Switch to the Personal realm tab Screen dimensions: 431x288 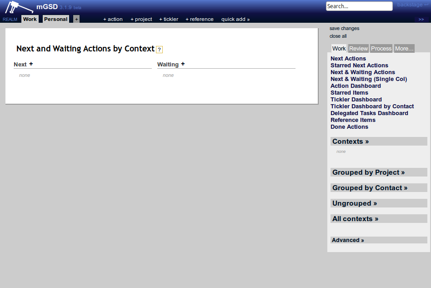[x=55, y=19]
